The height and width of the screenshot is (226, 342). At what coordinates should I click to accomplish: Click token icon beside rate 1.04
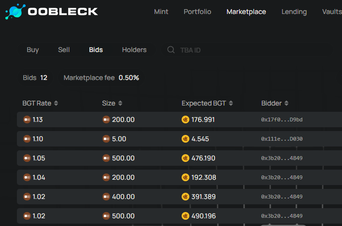pyautogui.click(x=27, y=177)
